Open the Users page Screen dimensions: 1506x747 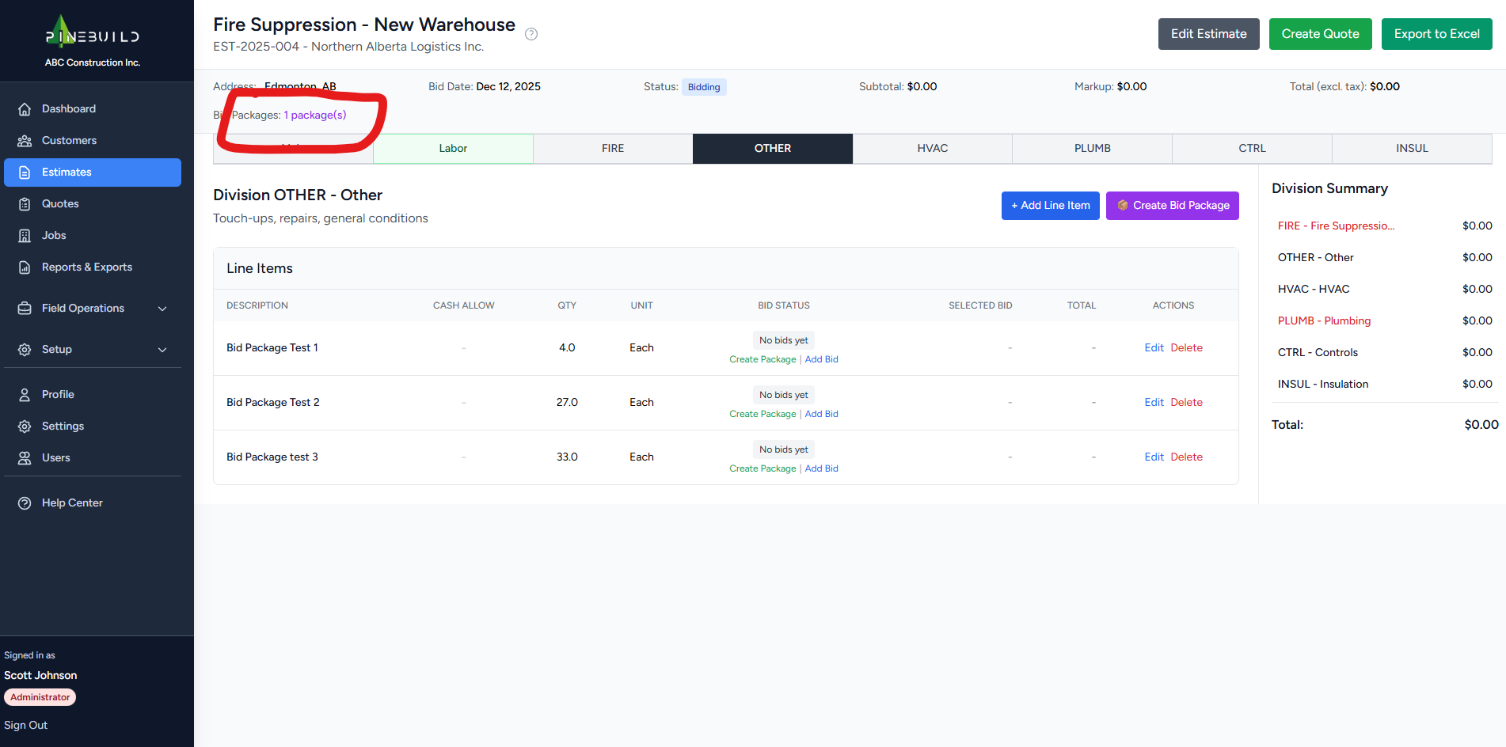55,457
